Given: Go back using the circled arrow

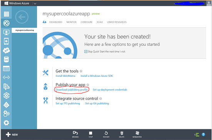Looking at the screenshot, I should coord(22,17).
